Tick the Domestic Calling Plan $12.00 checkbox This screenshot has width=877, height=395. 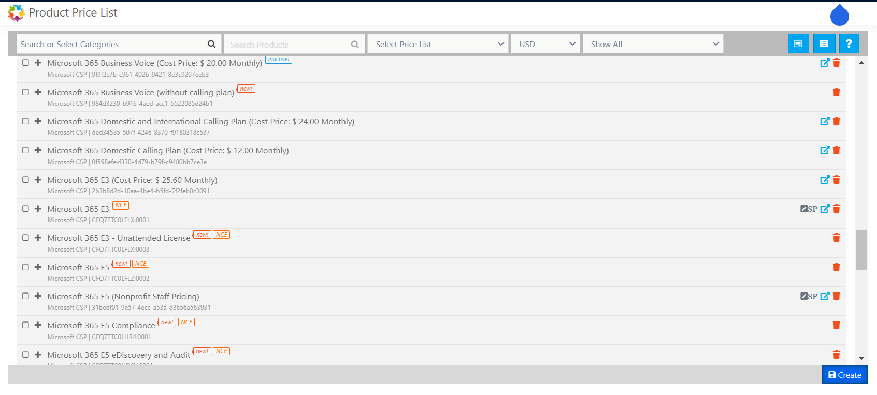(25, 150)
